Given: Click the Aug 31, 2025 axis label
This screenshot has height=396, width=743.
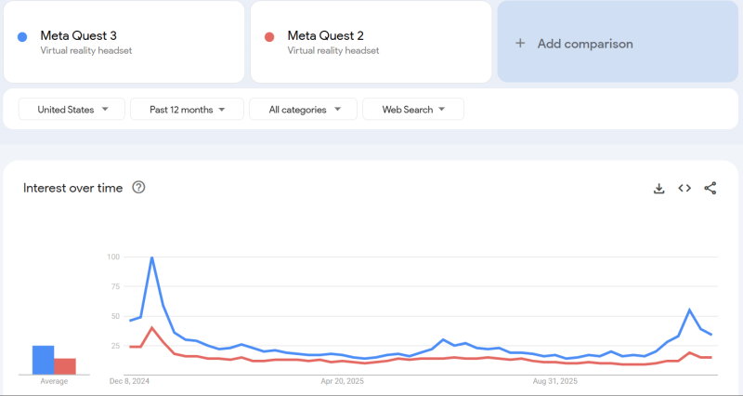Looking at the screenshot, I should tap(556, 381).
